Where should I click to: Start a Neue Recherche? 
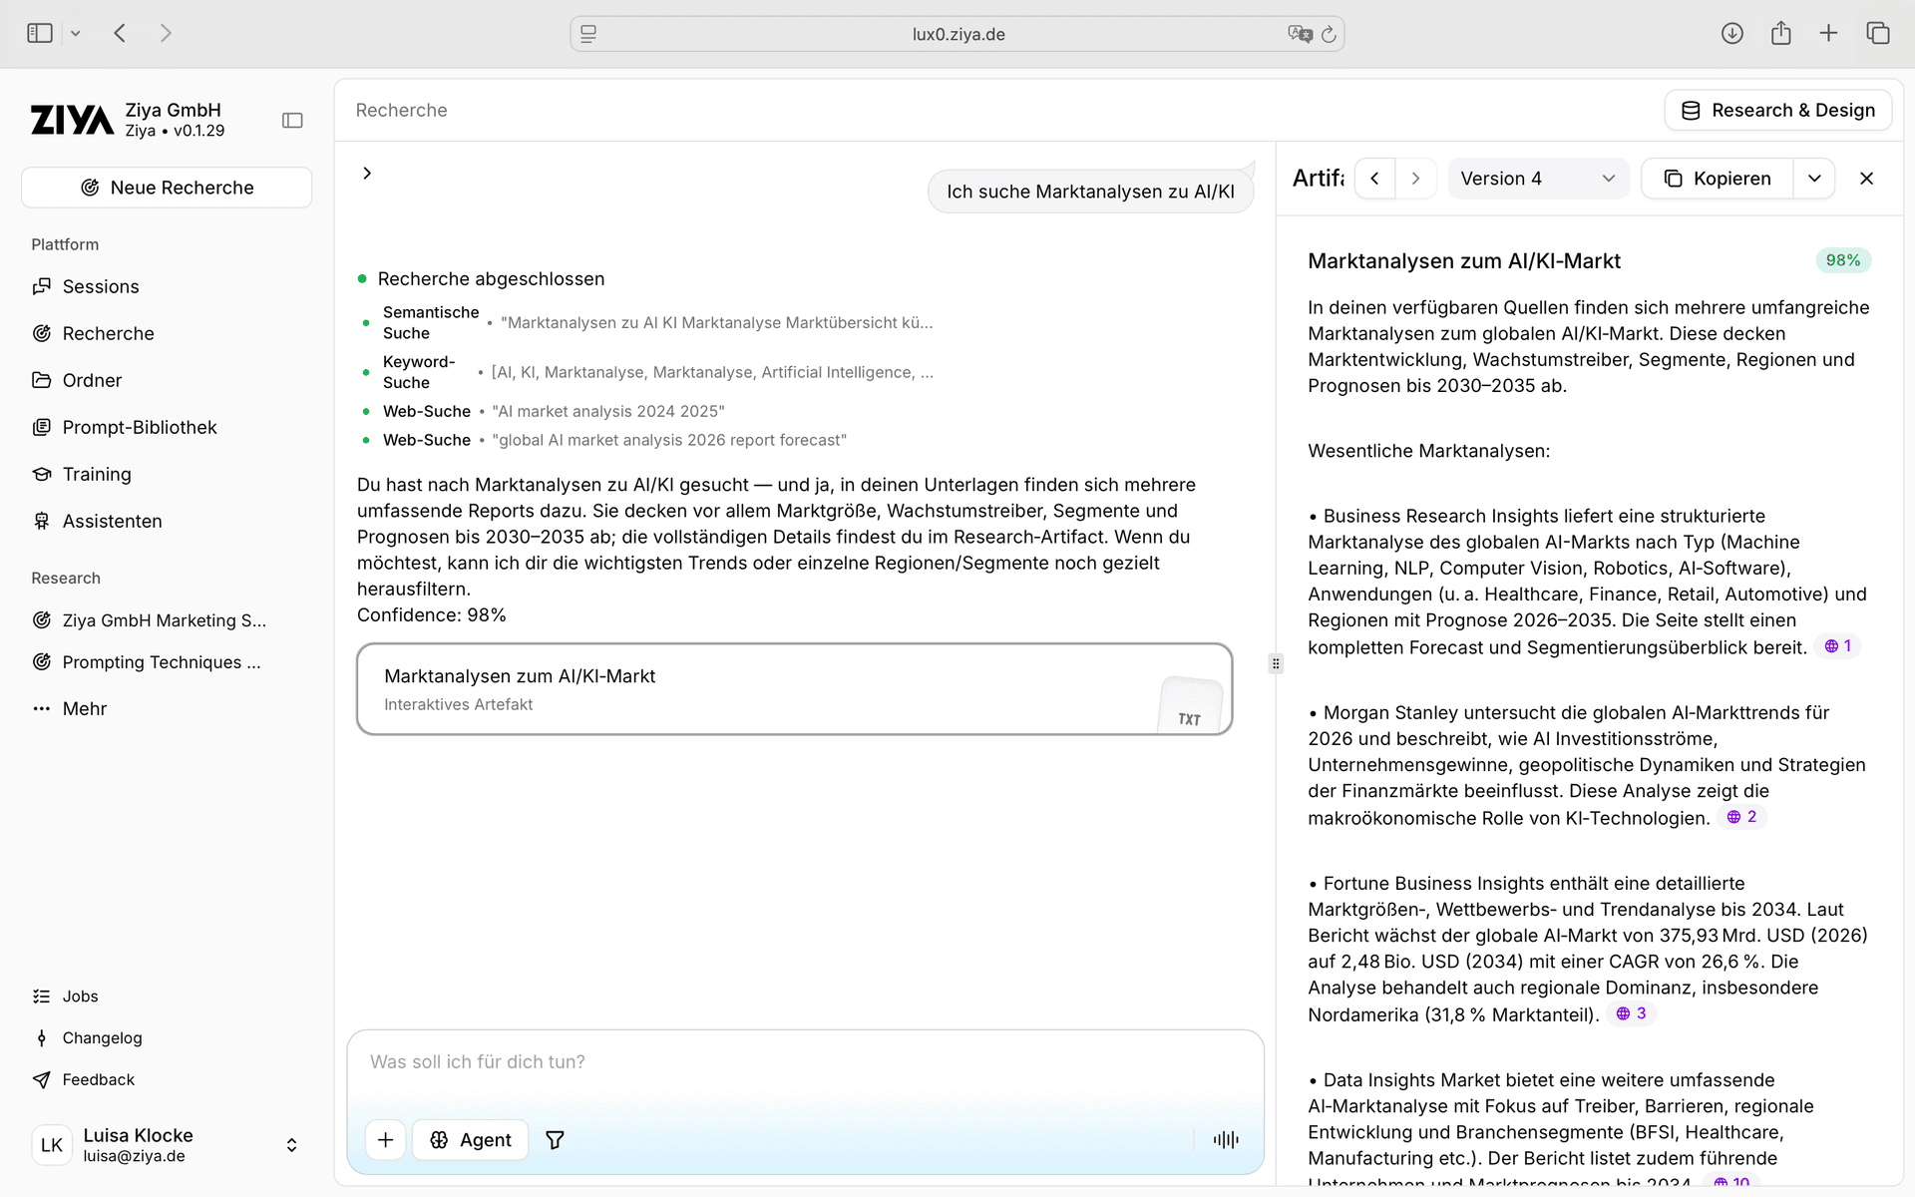pyautogui.click(x=166, y=187)
